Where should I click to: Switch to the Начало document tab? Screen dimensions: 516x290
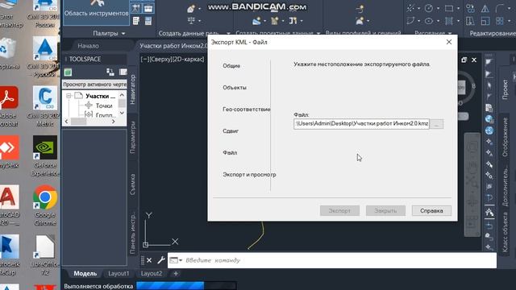pos(88,46)
